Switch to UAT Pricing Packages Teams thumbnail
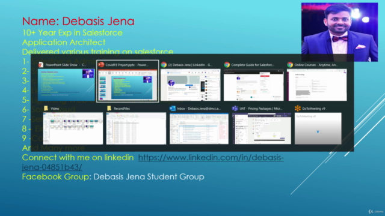The image size is (385, 216). tap(262, 128)
